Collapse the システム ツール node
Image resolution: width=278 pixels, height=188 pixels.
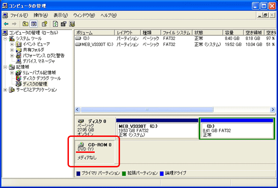click(x=5, y=38)
